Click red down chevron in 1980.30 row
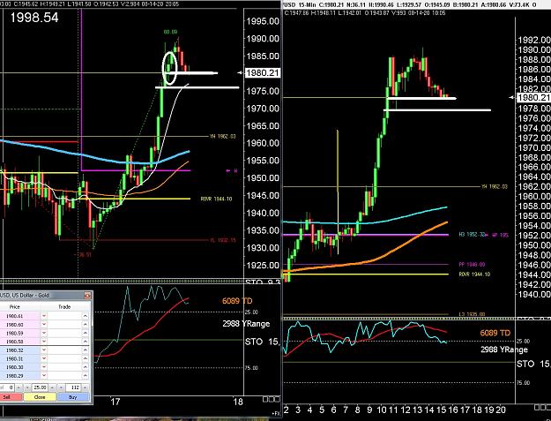The image size is (551, 421). 44,366
